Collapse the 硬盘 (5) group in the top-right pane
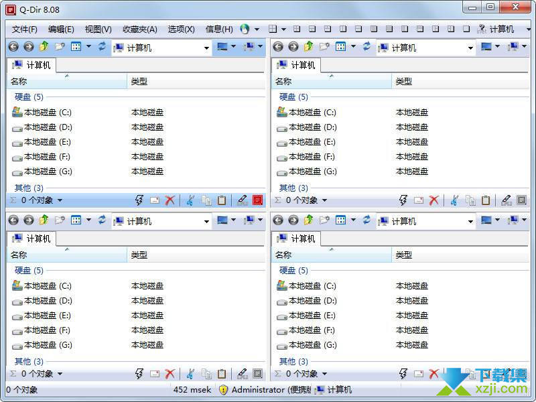This screenshot has height=402, width=536. [293, 97]
